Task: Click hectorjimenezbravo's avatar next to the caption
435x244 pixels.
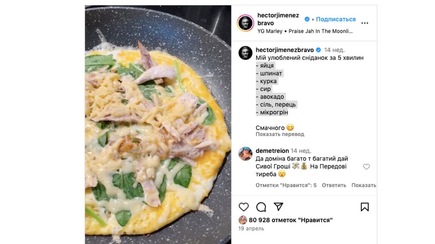Action: (246, 53)
